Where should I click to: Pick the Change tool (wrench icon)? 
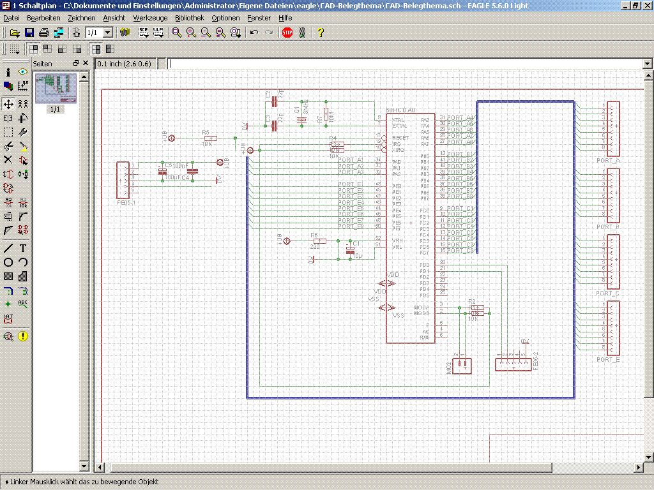23,132
